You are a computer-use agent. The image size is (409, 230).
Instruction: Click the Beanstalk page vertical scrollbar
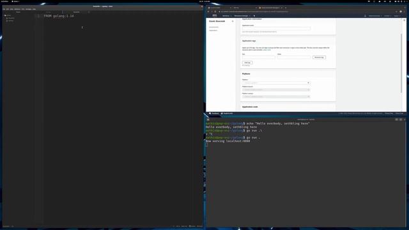tap(401, 63)
